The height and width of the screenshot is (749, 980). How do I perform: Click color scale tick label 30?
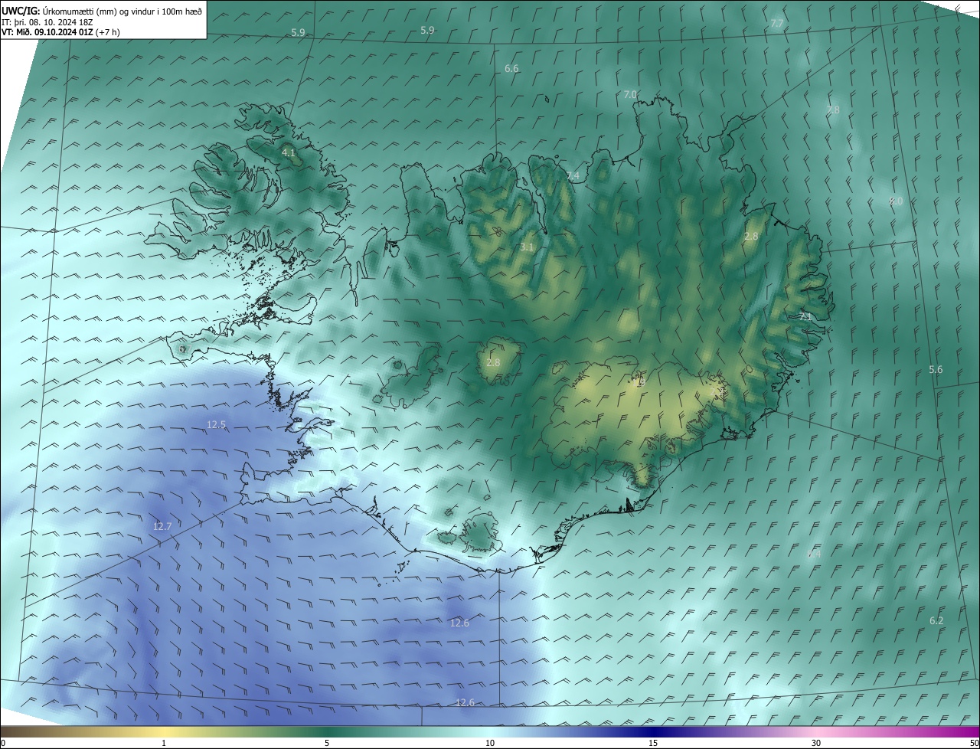coord(816,744)
